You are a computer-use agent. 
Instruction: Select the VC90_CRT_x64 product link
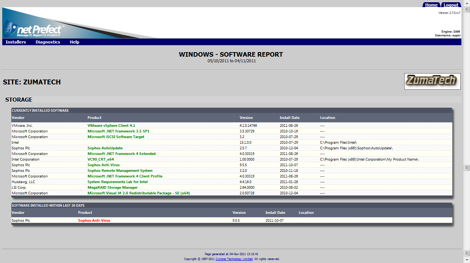[101, 159]
